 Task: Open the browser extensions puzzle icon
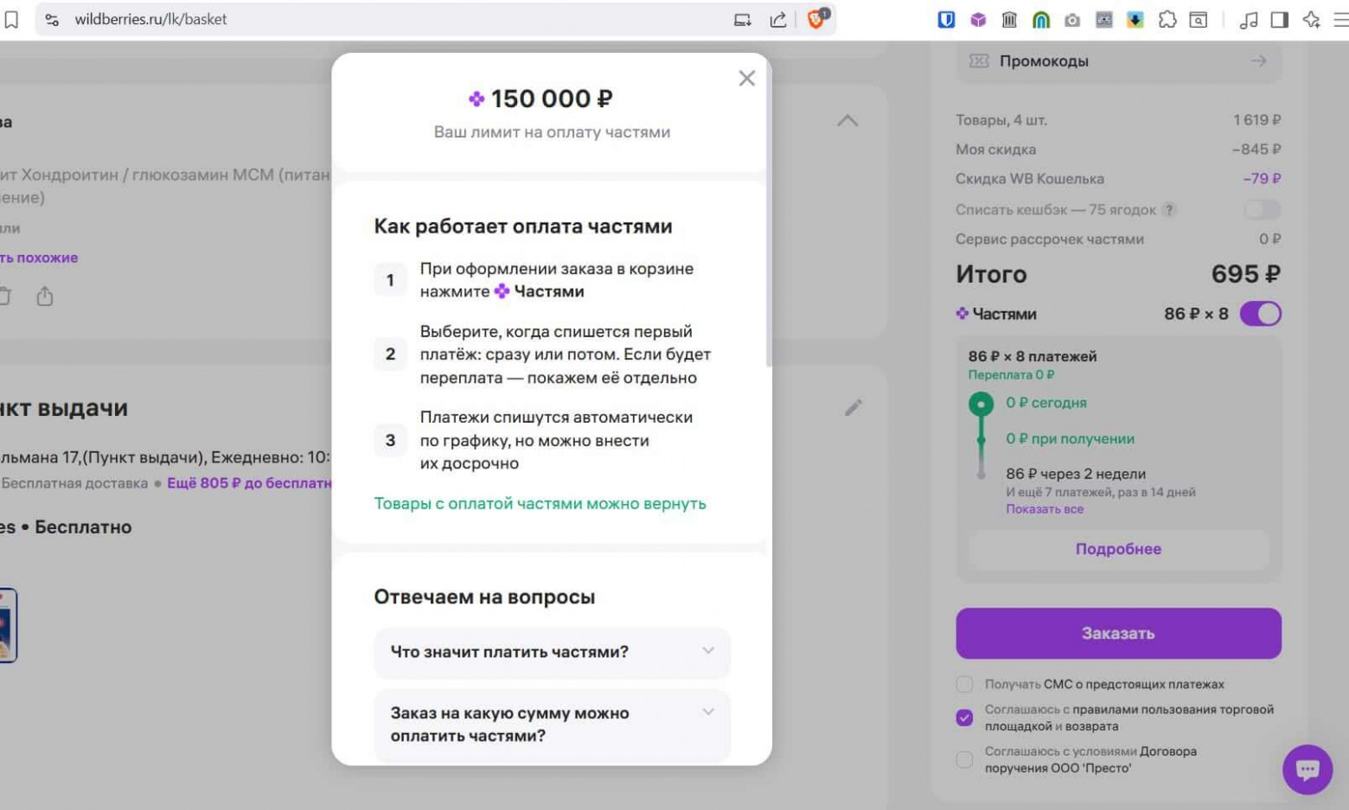click(x=1167, y=19)
